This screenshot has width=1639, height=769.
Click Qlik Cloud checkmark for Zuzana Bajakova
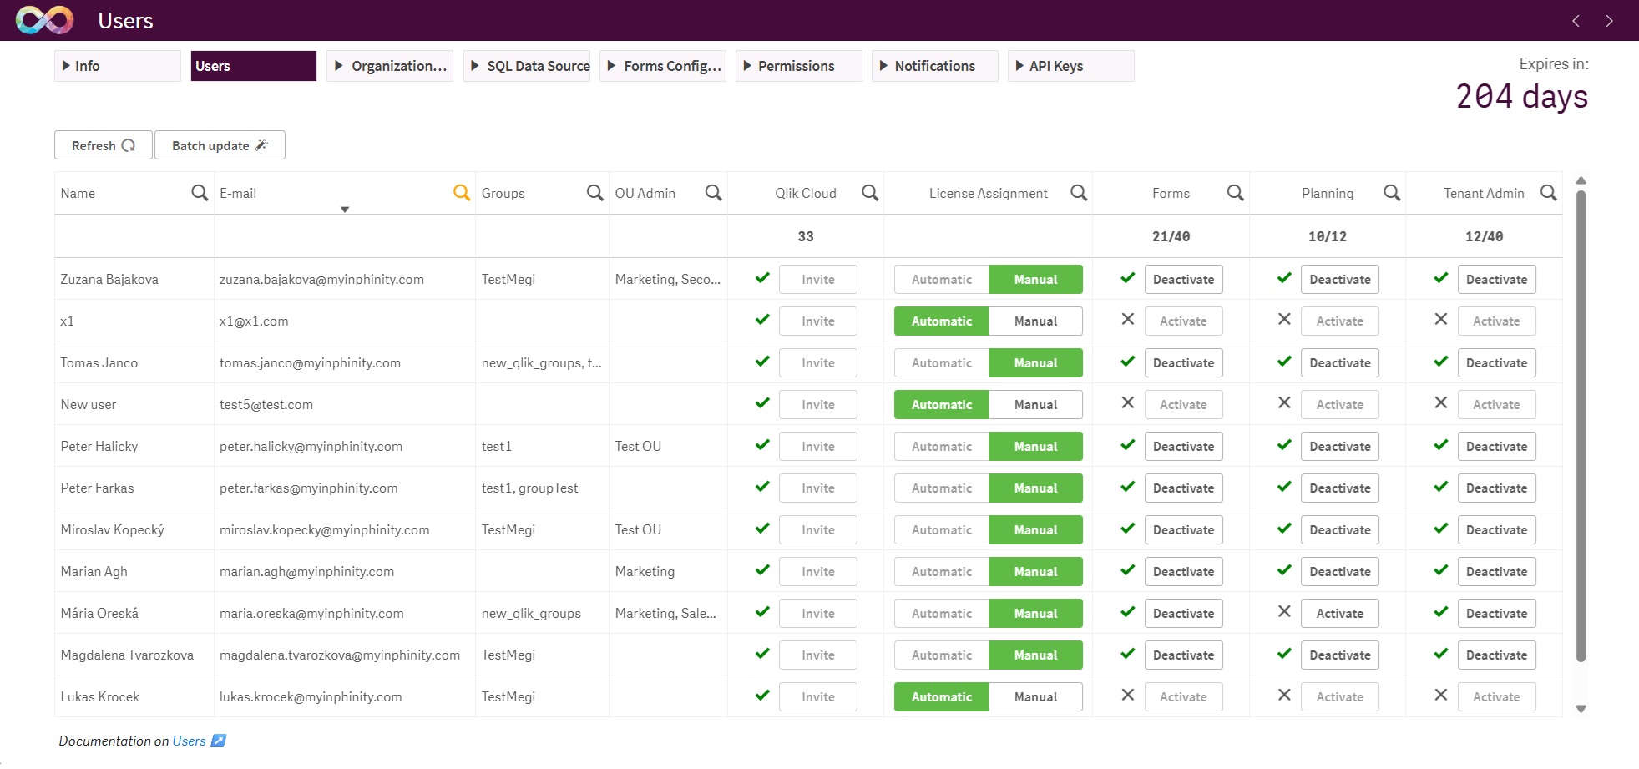(762, 278)
